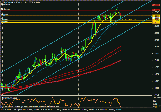Click the 1.5590 price scale value
161x112 pixels.
point(156,33)
